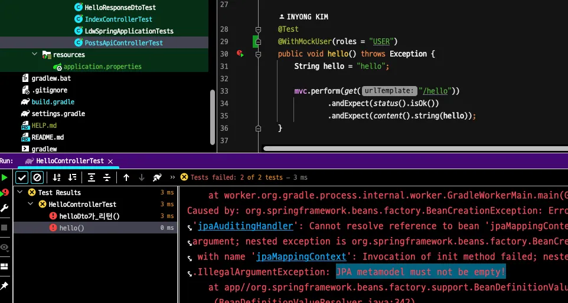Click the Sort Alphabetically icon

(x=57, y=177)
